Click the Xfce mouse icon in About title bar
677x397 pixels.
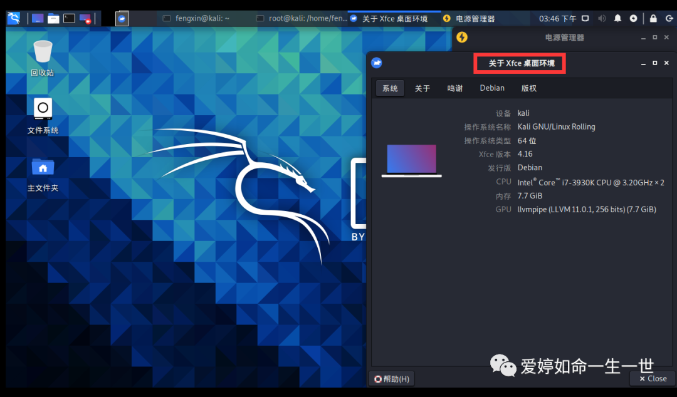[377, 63]
